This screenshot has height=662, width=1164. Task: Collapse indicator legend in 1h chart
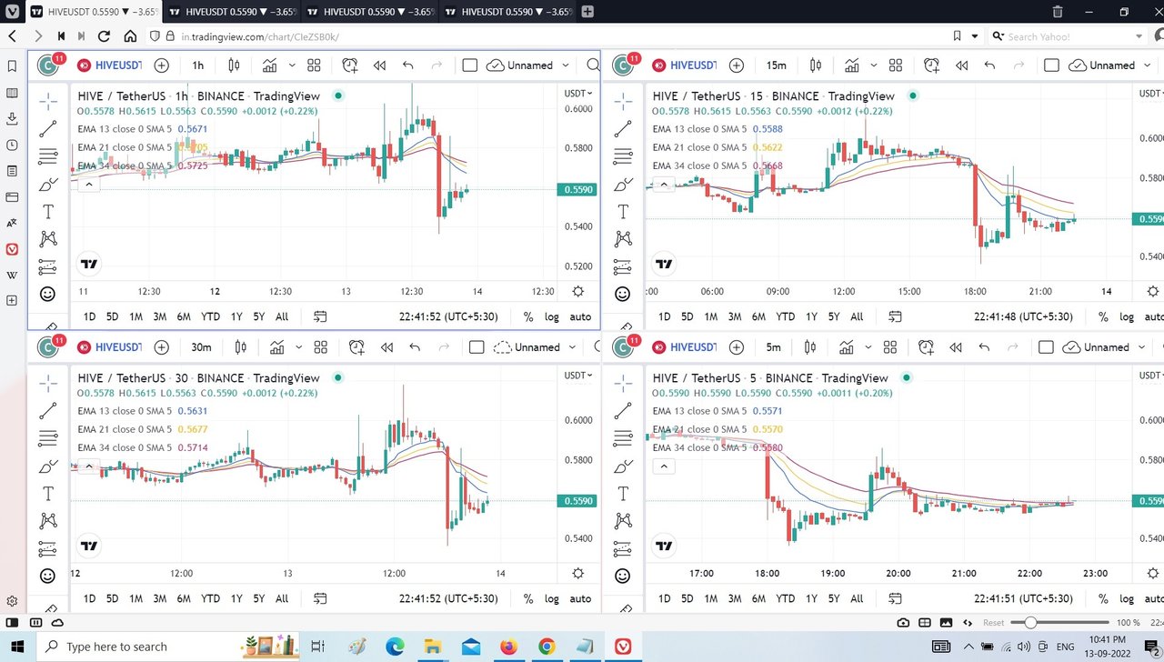tap(87, 185)
